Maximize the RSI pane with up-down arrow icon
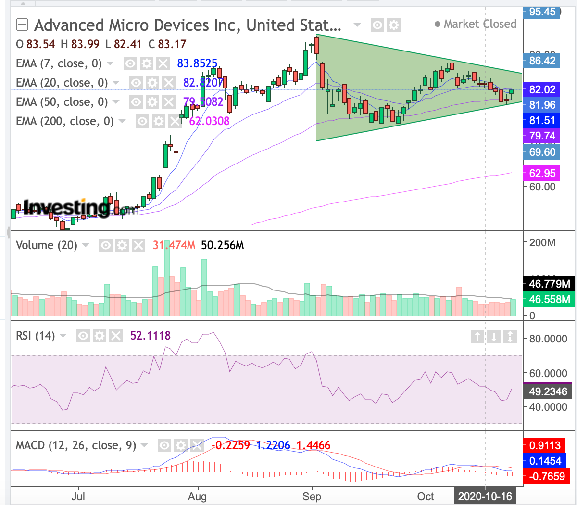 [510, 336]
